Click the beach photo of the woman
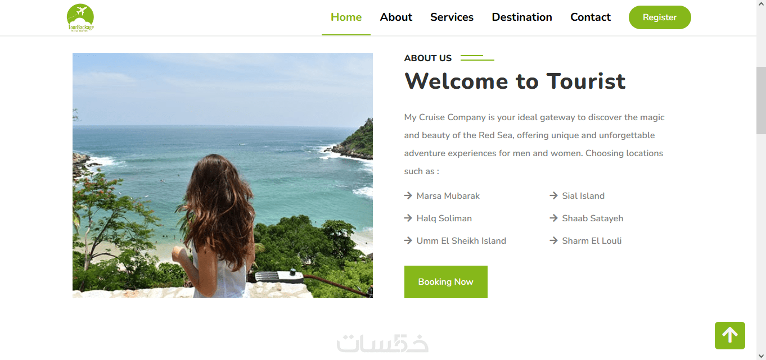Screen dimensions: 766x360 click(x=223, y=175)
